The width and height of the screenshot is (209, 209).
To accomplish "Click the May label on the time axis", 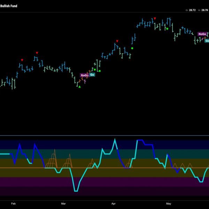I will [x=169, y=203].
